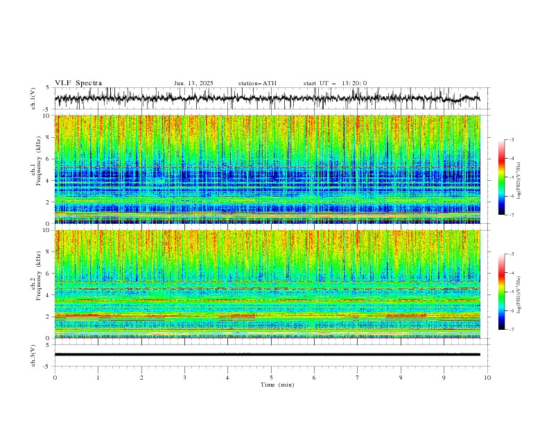Click the time axis tick label '7'
This screenshot has width=549, height=424.
pyautogui.click(x=358, y=378)
